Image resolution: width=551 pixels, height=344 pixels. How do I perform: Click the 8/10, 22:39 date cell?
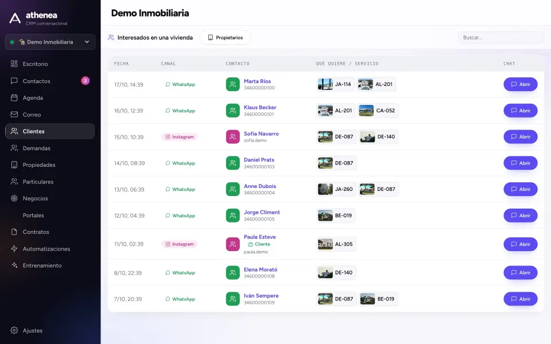[128, 273]
